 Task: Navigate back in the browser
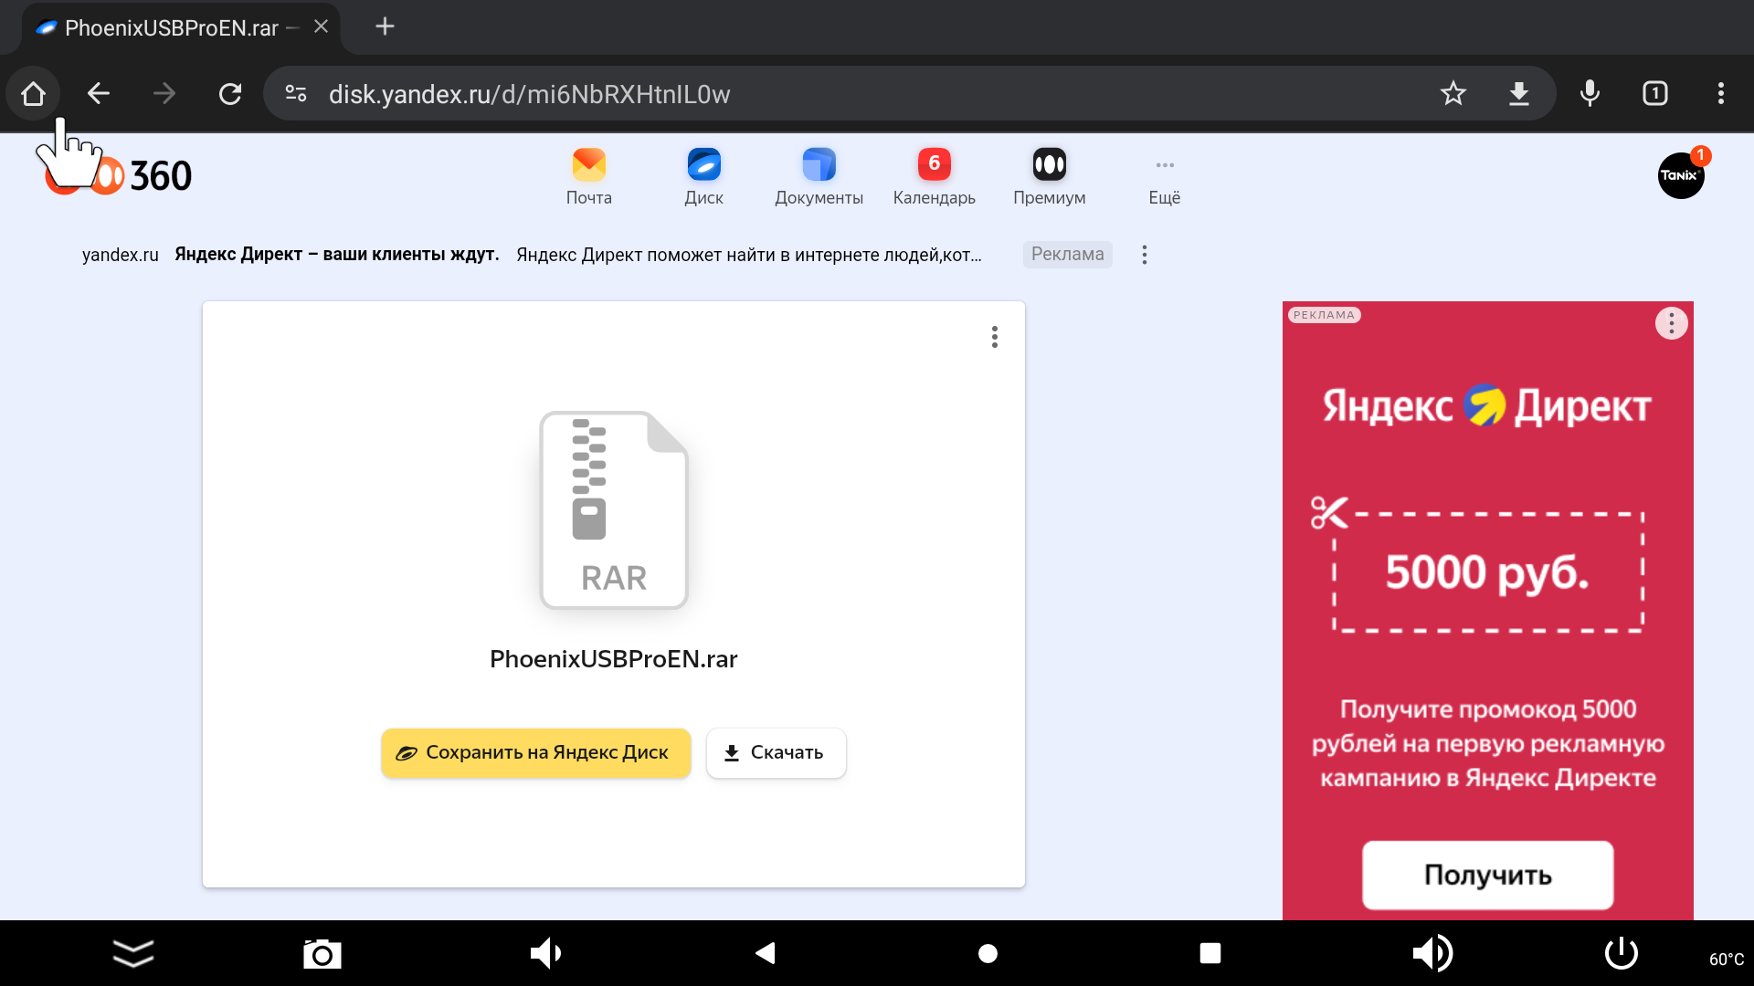pyautogui.click(x=99, y=93)
